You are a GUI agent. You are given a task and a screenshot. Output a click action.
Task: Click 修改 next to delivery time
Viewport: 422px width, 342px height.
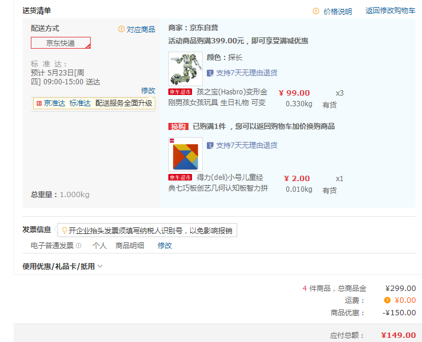(148, 91)
